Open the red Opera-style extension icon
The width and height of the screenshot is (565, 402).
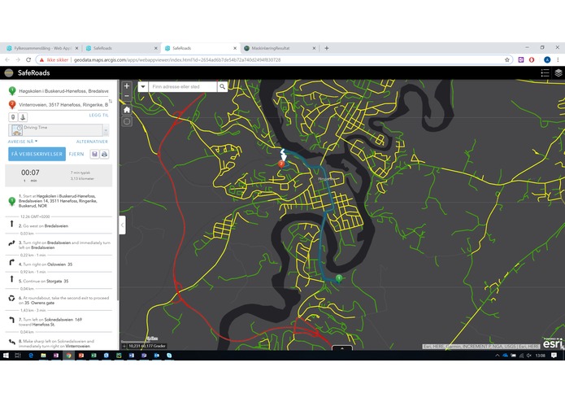[x=532, y=60]
